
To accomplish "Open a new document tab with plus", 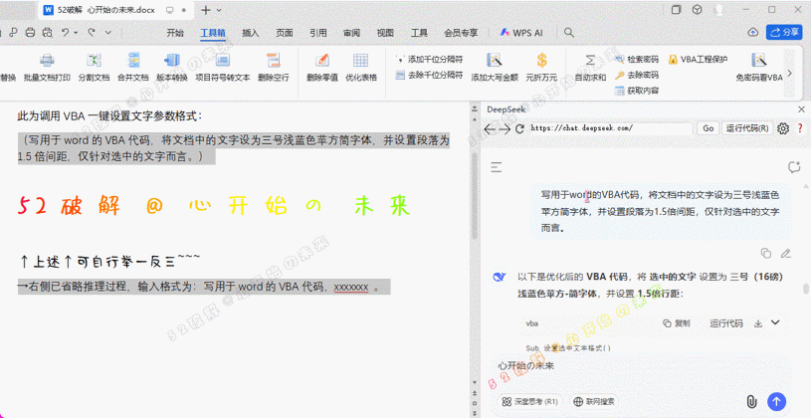I will [206, 10].
